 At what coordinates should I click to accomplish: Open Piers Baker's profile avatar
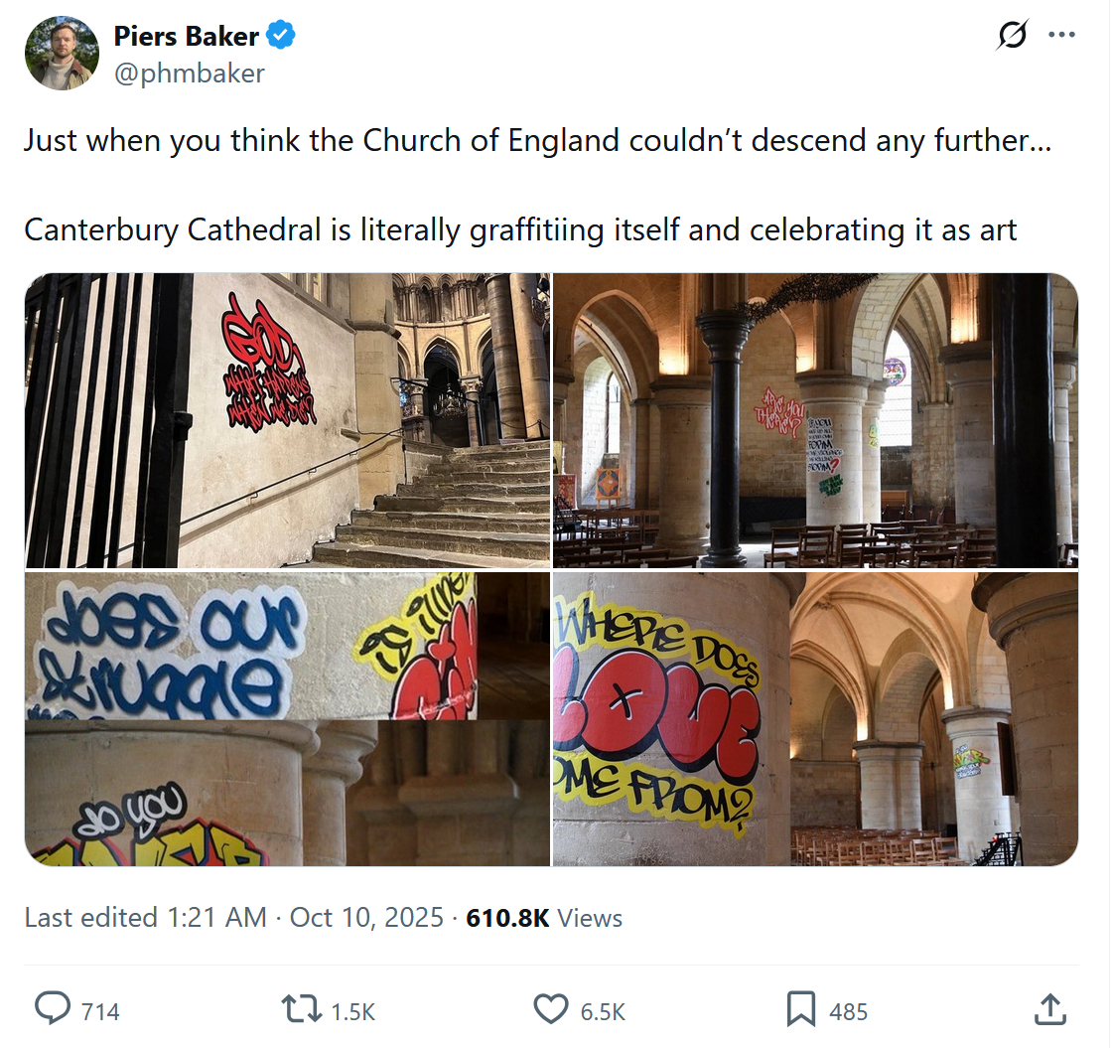[62, 54]
